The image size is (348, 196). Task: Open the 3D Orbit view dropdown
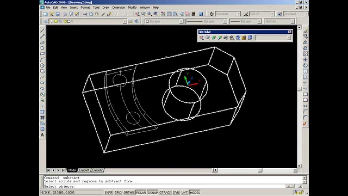[x=289, y=38]
